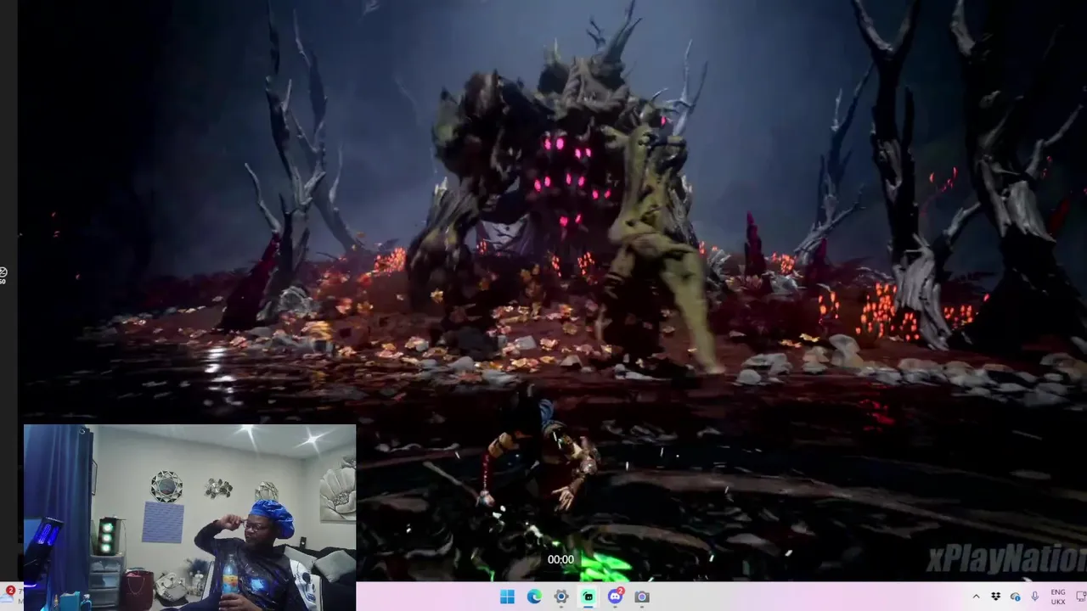Open the display cast tray icon
This screenshot has height=611, width=1087.
1080,597
